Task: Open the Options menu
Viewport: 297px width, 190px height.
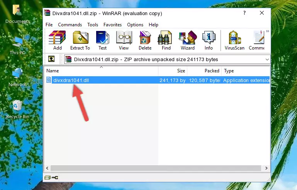Action: pyautogui.click(x=135, y=25)
